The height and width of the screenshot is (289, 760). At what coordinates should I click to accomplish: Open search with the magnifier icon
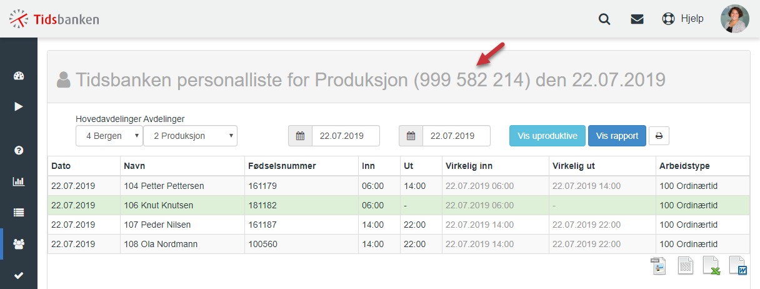coord(604,19)
